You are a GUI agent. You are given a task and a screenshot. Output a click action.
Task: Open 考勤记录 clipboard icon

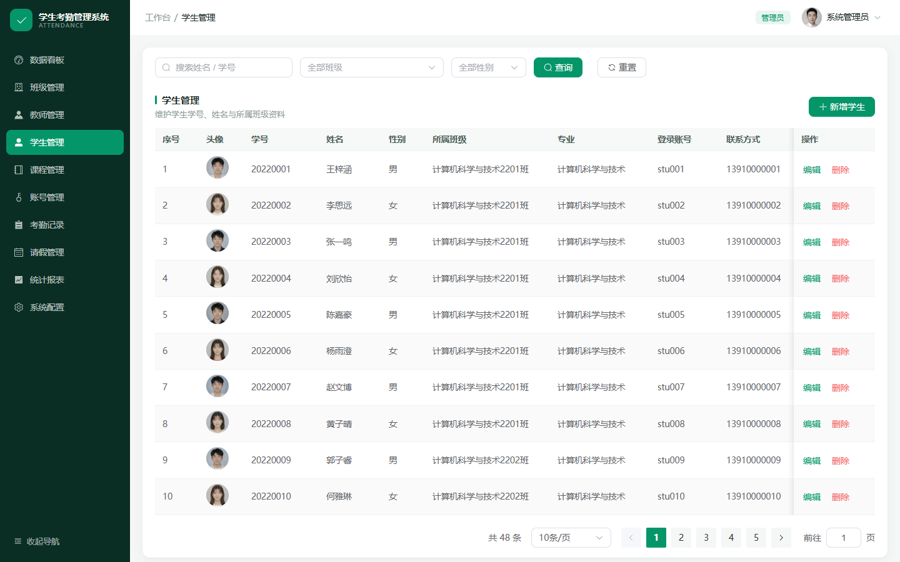pyautogui.click(x=19, y=225)
